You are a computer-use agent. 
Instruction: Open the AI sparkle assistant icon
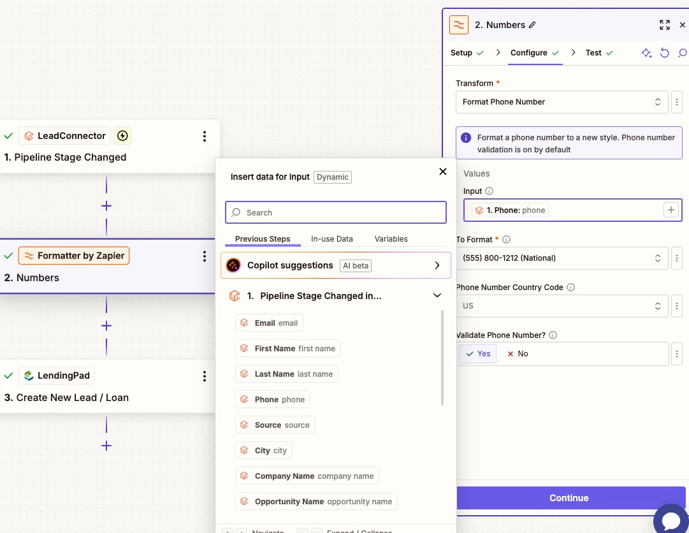point(646,53)
